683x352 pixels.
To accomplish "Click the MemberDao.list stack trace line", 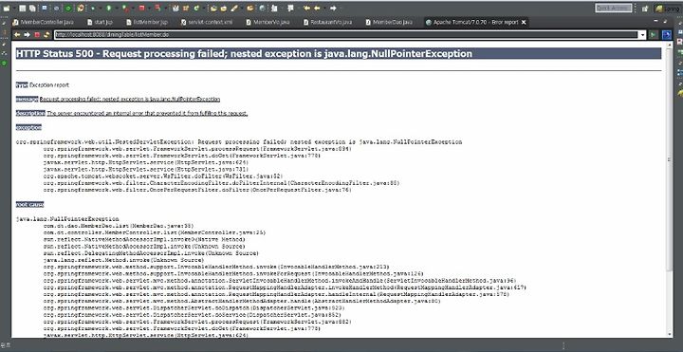I will tap(119, 226).
